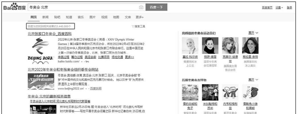Open the 筹办过程 sublink

(77, 57)
